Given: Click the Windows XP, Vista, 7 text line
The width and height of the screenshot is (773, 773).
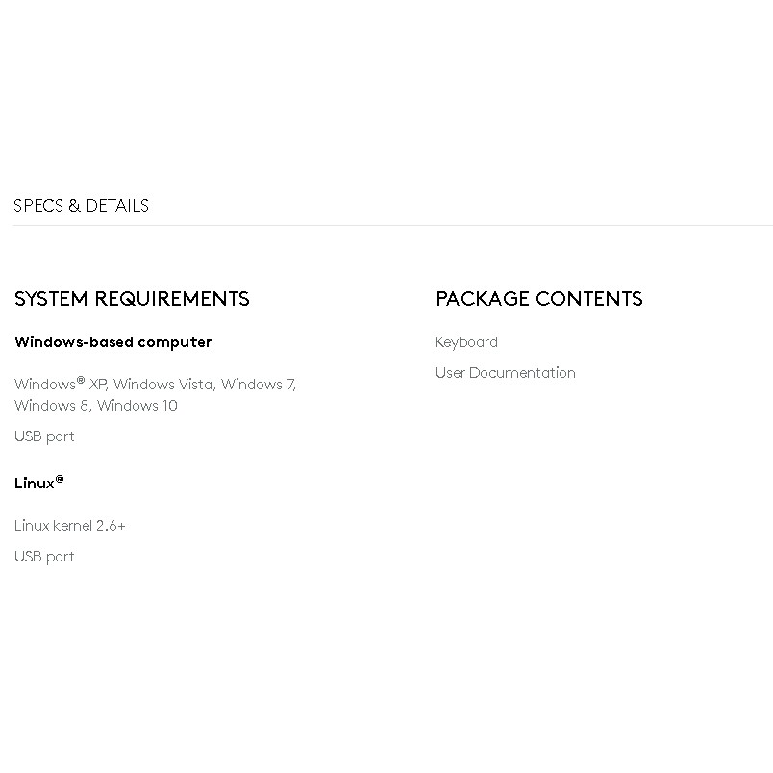Looking at the screenshot, I should (156, 384).
